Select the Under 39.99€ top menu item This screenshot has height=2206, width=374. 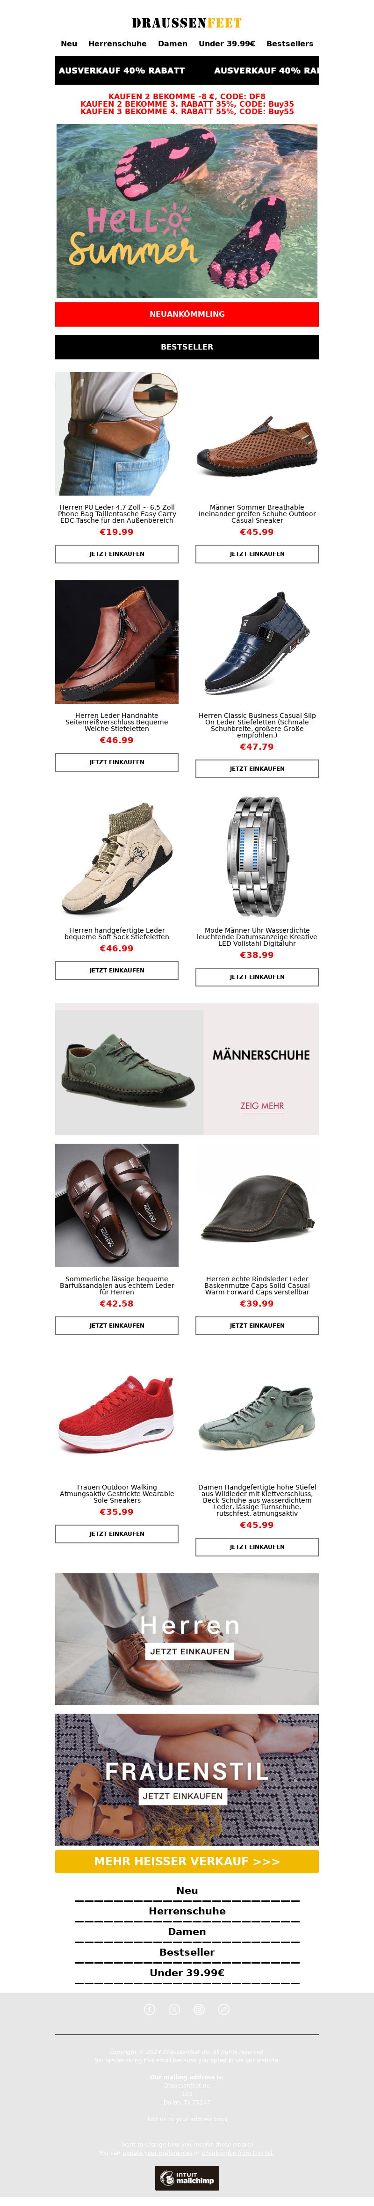pyautogui.click(x=227, y=44)
